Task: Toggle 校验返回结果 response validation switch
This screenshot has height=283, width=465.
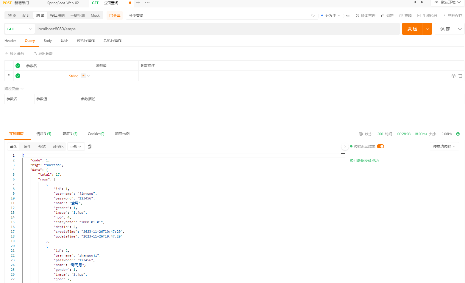Action: point(380,146)
